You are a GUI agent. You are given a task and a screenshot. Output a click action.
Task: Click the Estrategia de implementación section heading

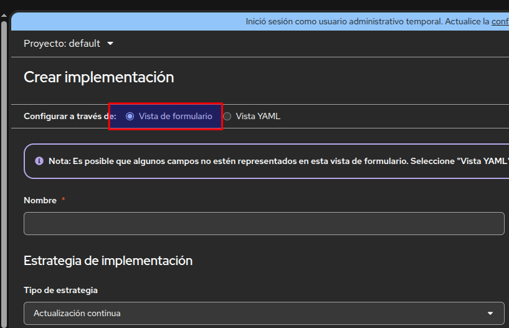coord(108,261)
